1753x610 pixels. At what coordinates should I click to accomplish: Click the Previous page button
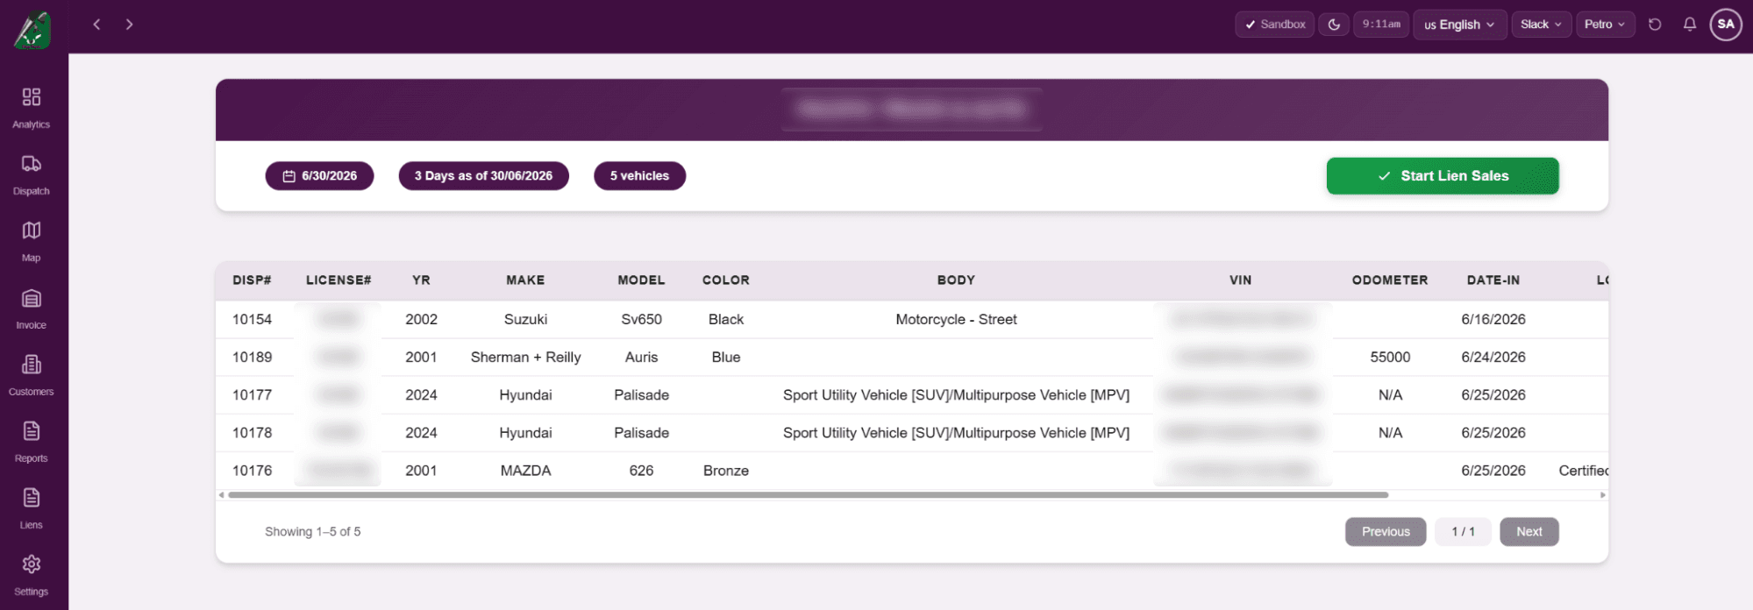(1386, 532)
